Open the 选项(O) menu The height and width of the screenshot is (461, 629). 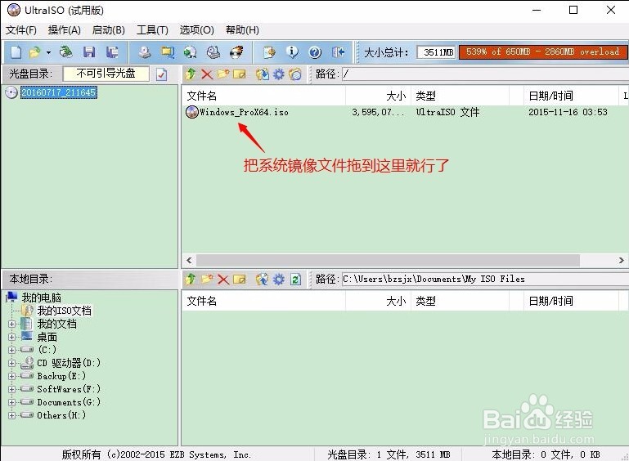[x=196, y=30]
